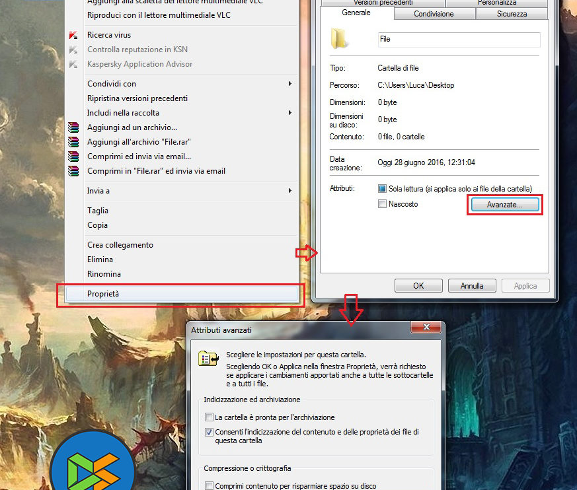The width and height of the screenshot is (577, 490).
Task: Click the WinRAR icon beside Comprimi in "File.rar" ed invia via email
Action: (73, 171)
